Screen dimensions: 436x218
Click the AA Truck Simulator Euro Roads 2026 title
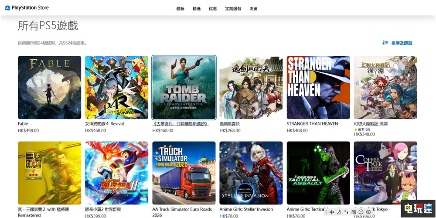coord(182,212)
